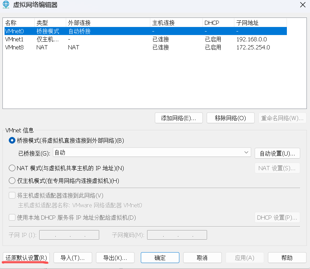Click 仅主机... type cell of VMnet1

(x=48, y=39)
